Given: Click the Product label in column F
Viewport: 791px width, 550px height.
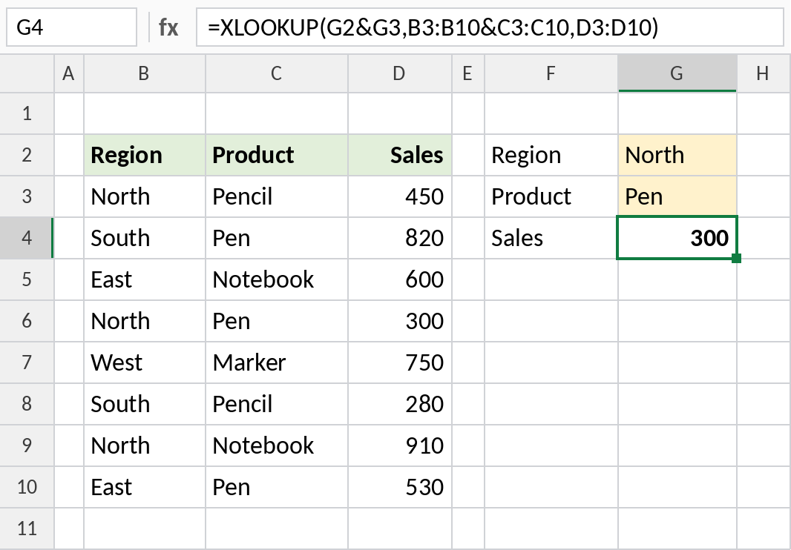Looking at the screenshot, I should [551, 196].
